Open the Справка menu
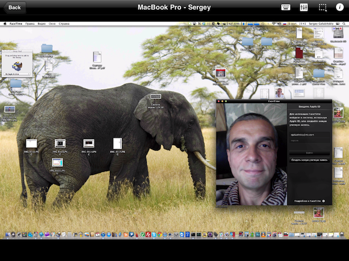The height and width of the screenshot is (261, 349). (64, 23)
